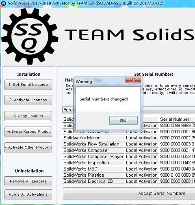Screen dimensions: 195x205
Task: Click serial number 9000 0000 0021
Action: coord(177,150)
